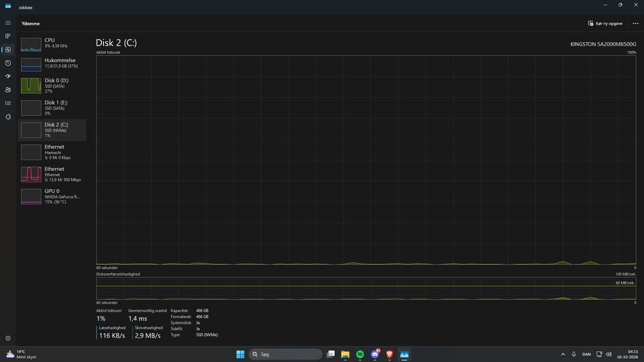Viewport: 644px width, 362px height.
Task: Click the Jobliste title bar app icon
Action: [8, 6]
